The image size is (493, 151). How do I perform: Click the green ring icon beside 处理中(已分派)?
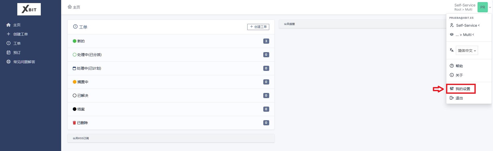(75, 55)
